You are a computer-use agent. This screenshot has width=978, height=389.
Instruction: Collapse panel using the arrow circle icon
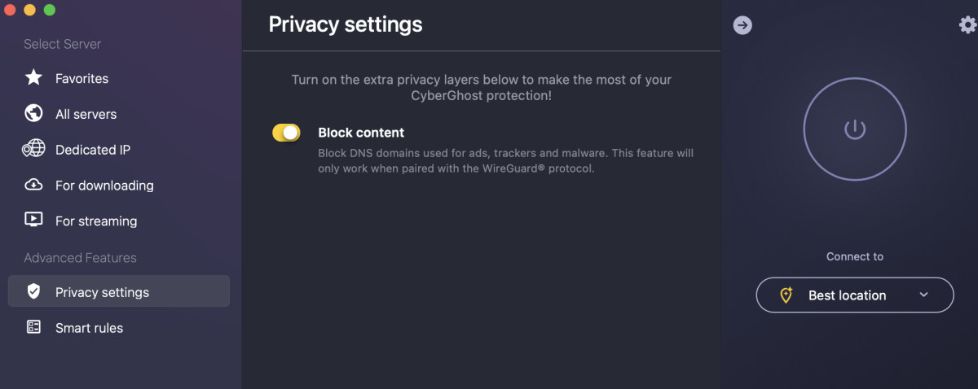[x=742, y=25]
